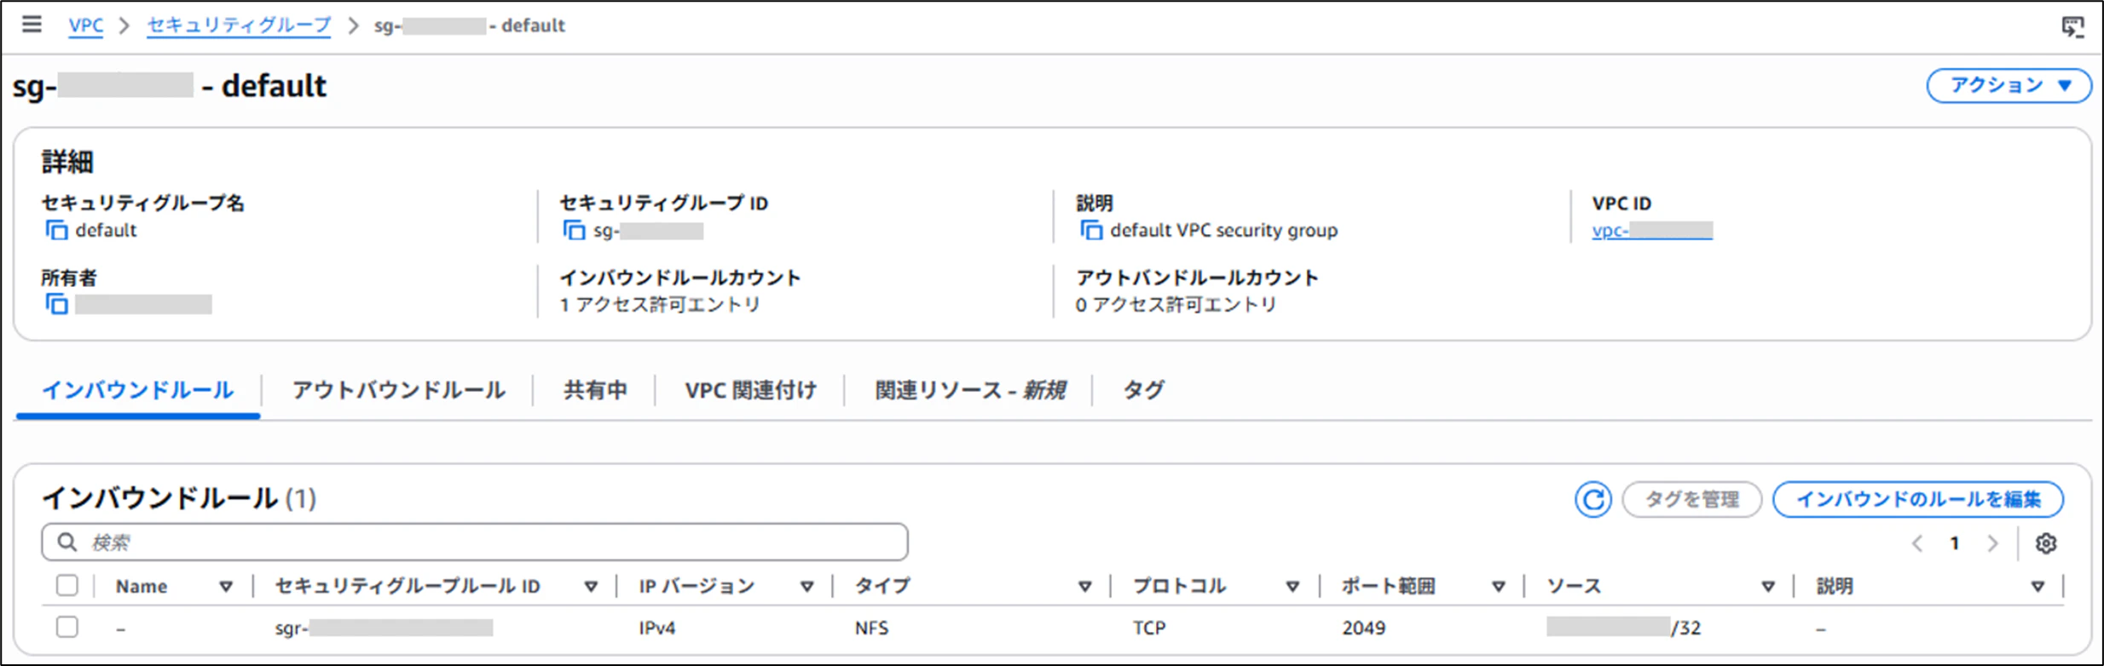Refresh the inbound rules table
The height and width of the screenshot is (666, 2104).
pyautogui.click(x=1592, y=499)
